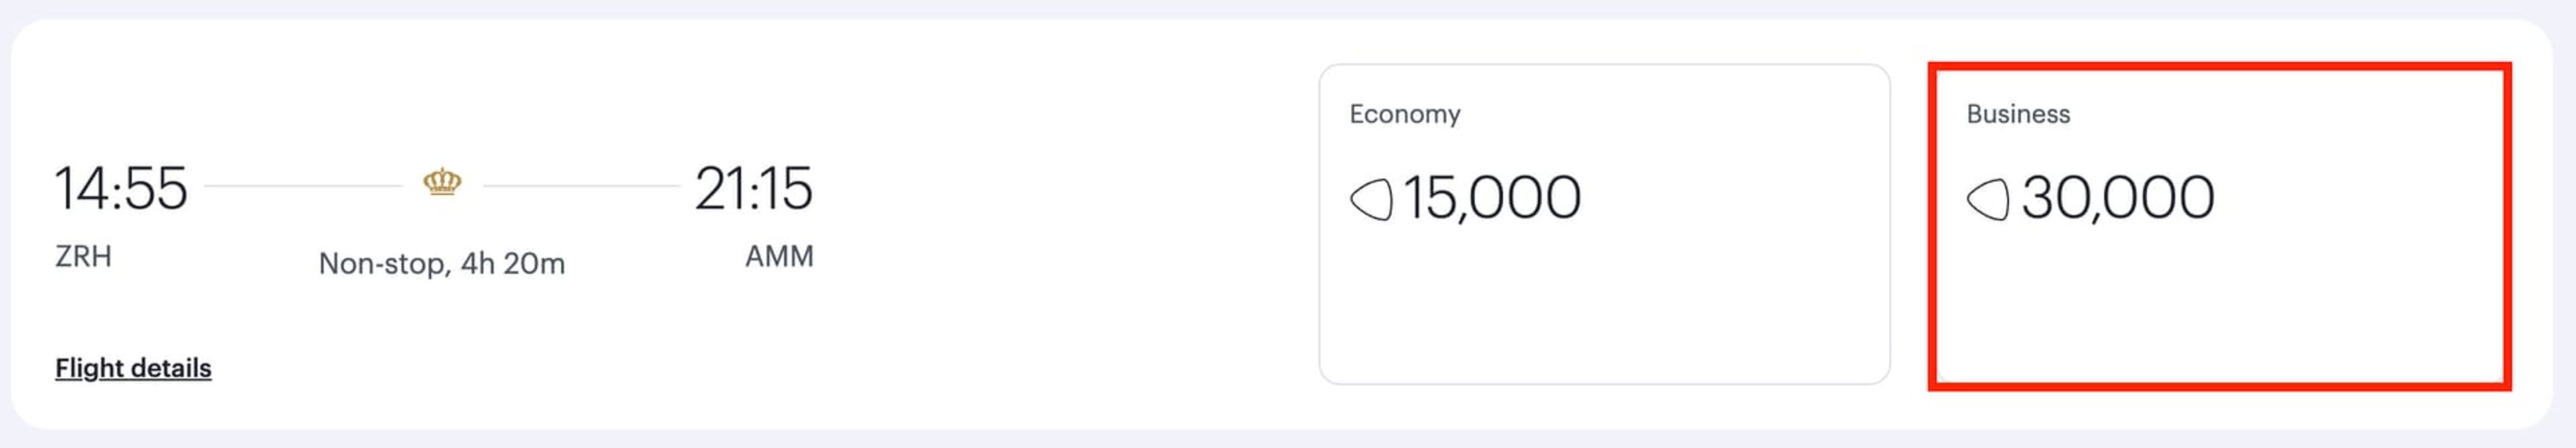Screen dimensions: 2576x448
Task: Click the 15,000 Avios price
Action: click(1492, 198)
